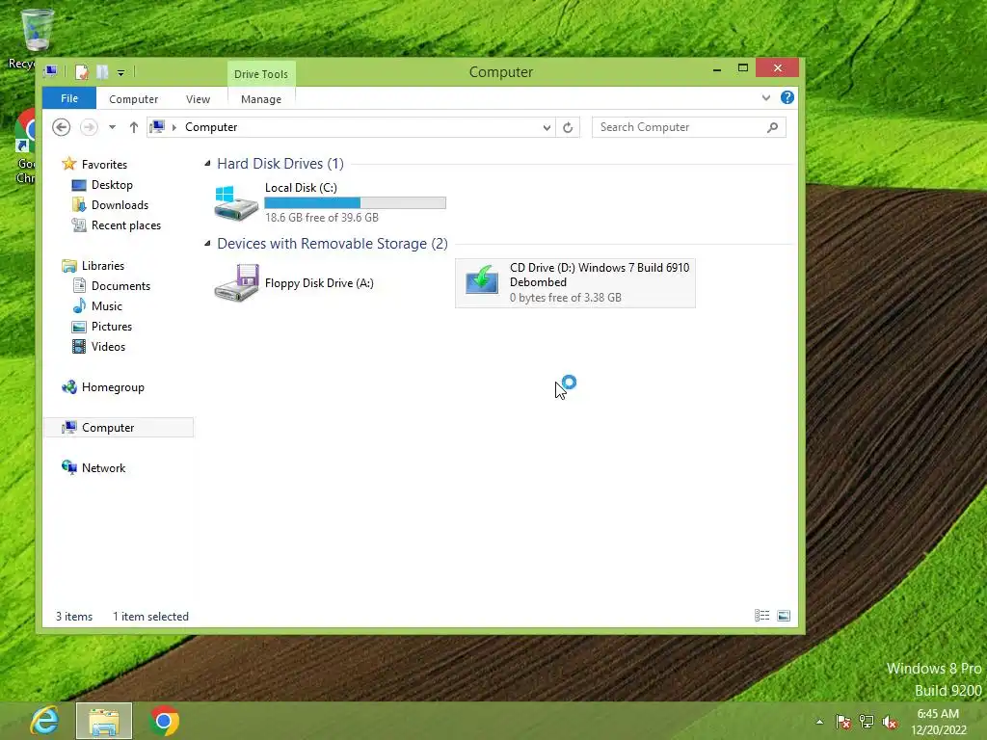
Task: Click the Computer system icon in title bar
Action: [50, 71]
